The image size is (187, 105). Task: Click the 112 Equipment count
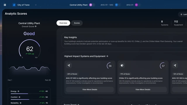[178, 23]
